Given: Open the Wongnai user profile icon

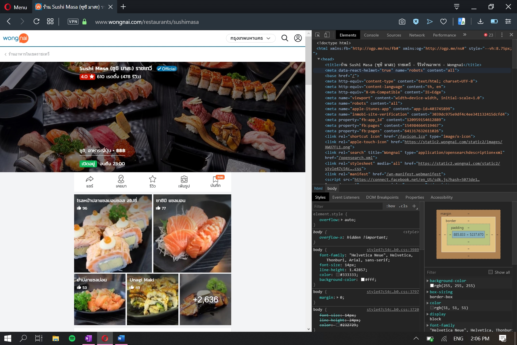Looking at the screenshot, I should coord(298,38).
